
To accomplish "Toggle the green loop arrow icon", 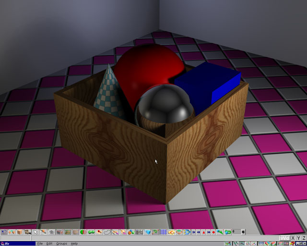I will coord(228,232).
